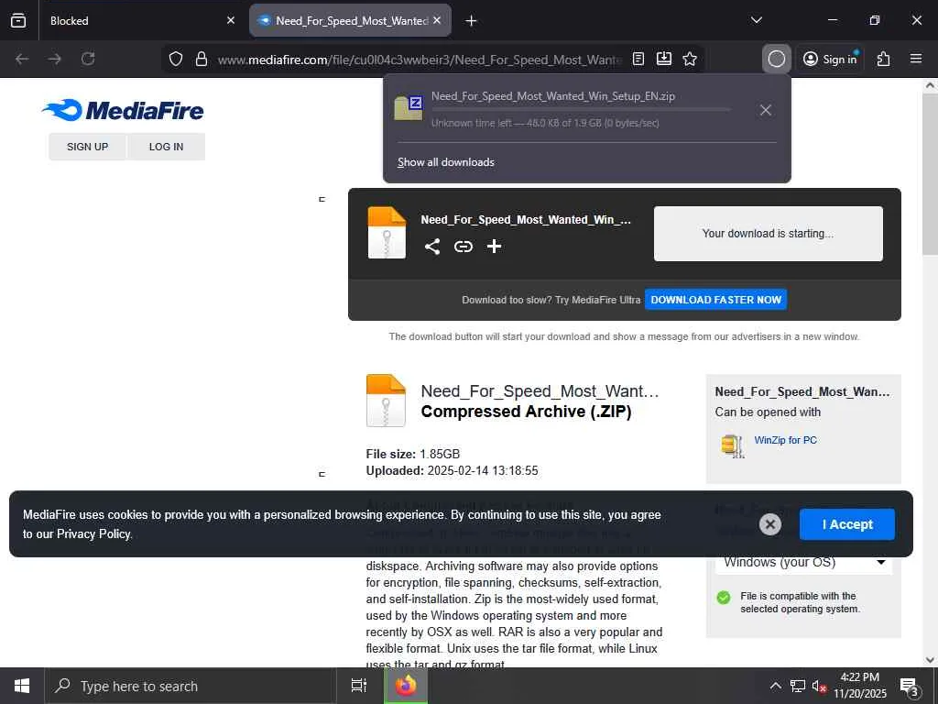
Task: Open the notification center icon
Action: pos(910,687)
